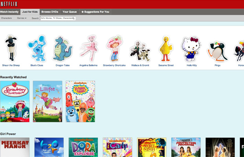
Task: Pick the Wallace & Gromit character icon
Action: [x=140, y=50]
